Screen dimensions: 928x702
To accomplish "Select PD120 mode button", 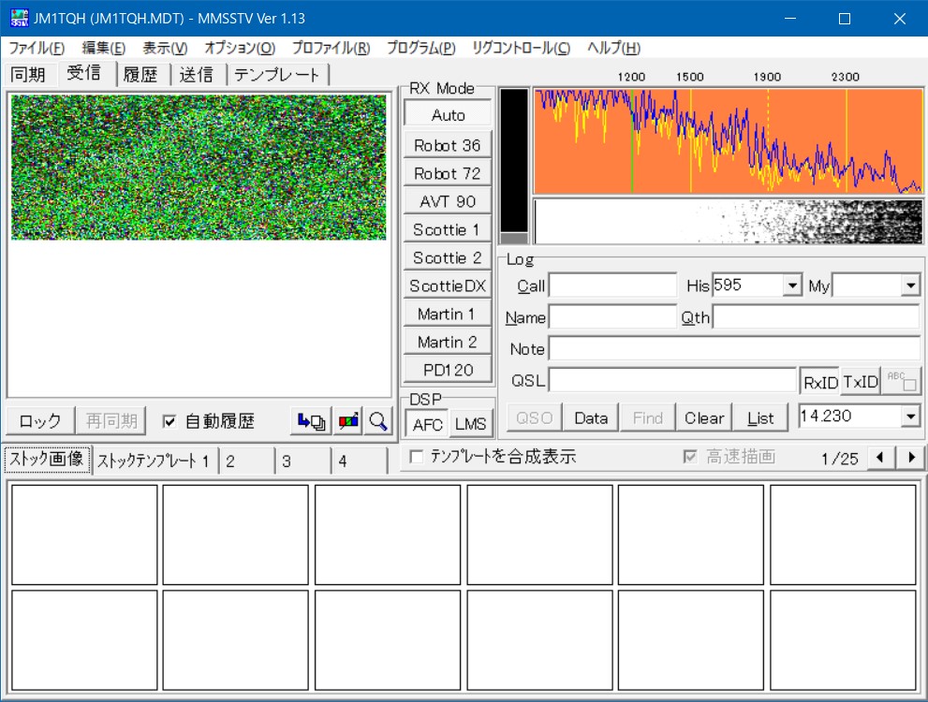I will 448,370.
